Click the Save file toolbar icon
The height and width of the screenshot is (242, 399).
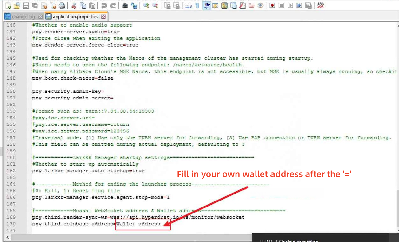pyautogui.click(x=26, y=5)
